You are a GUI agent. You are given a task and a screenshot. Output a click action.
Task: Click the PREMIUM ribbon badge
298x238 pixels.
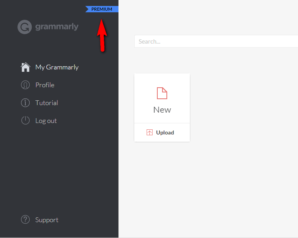click(102, 9)
